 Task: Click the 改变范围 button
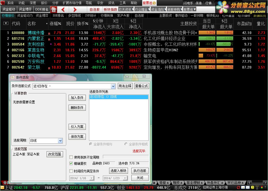click(55, 154)
